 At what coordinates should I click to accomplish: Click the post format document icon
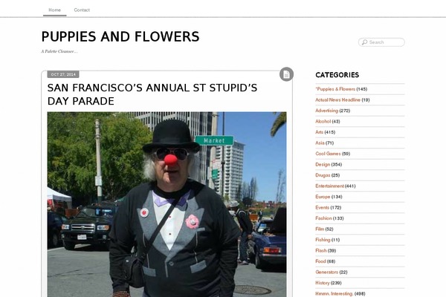pyautogui.click(x=286, y=74)
